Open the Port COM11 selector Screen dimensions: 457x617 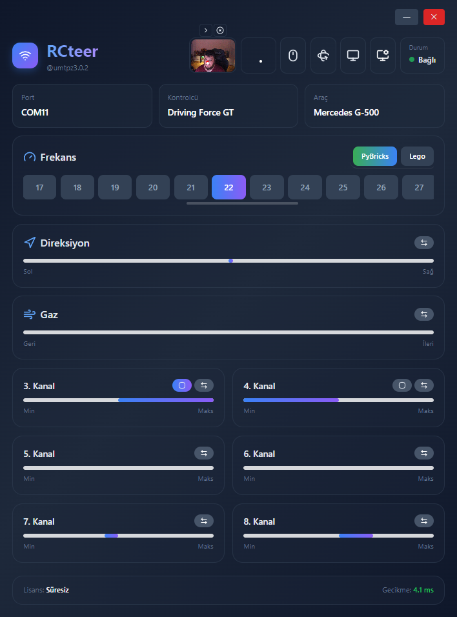(x=82, y=106)
